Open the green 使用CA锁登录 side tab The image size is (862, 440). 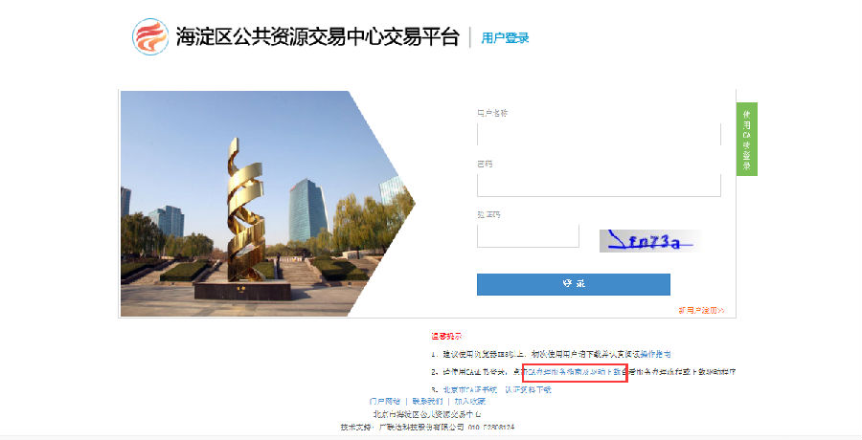point(746,139)
